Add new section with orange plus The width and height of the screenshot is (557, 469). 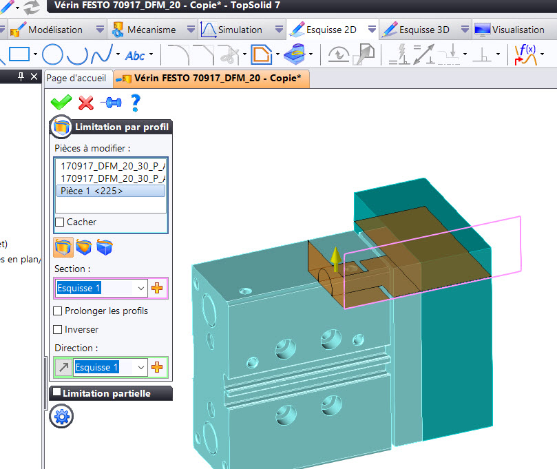(x=157, y=288)
